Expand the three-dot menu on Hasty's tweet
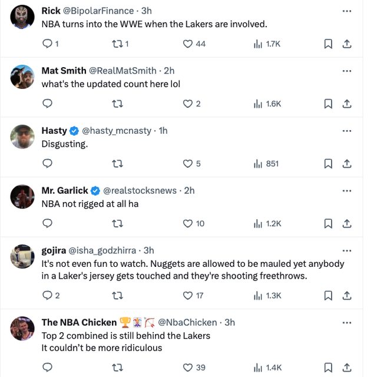 tap(347, 131)
